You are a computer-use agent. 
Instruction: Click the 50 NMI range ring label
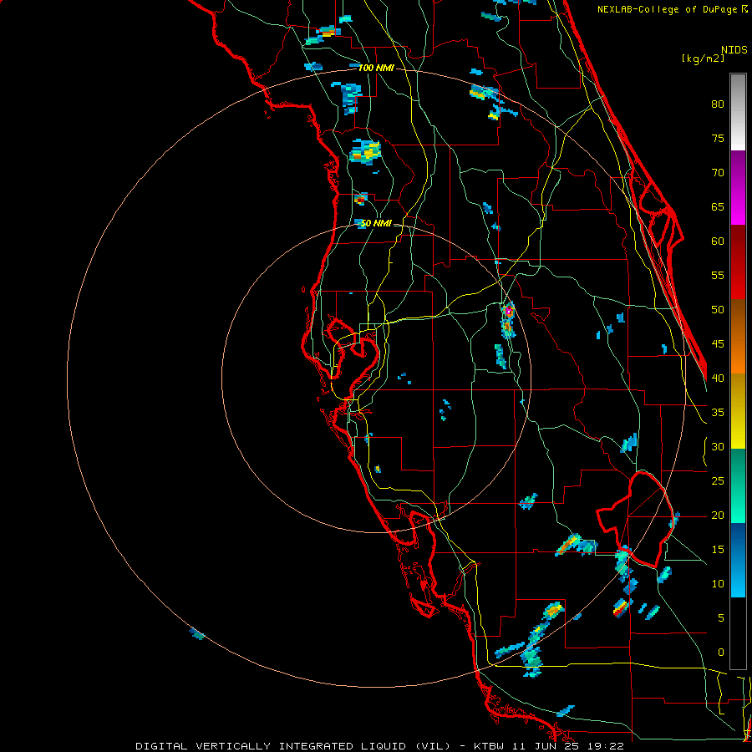click(x=376, y=223)
